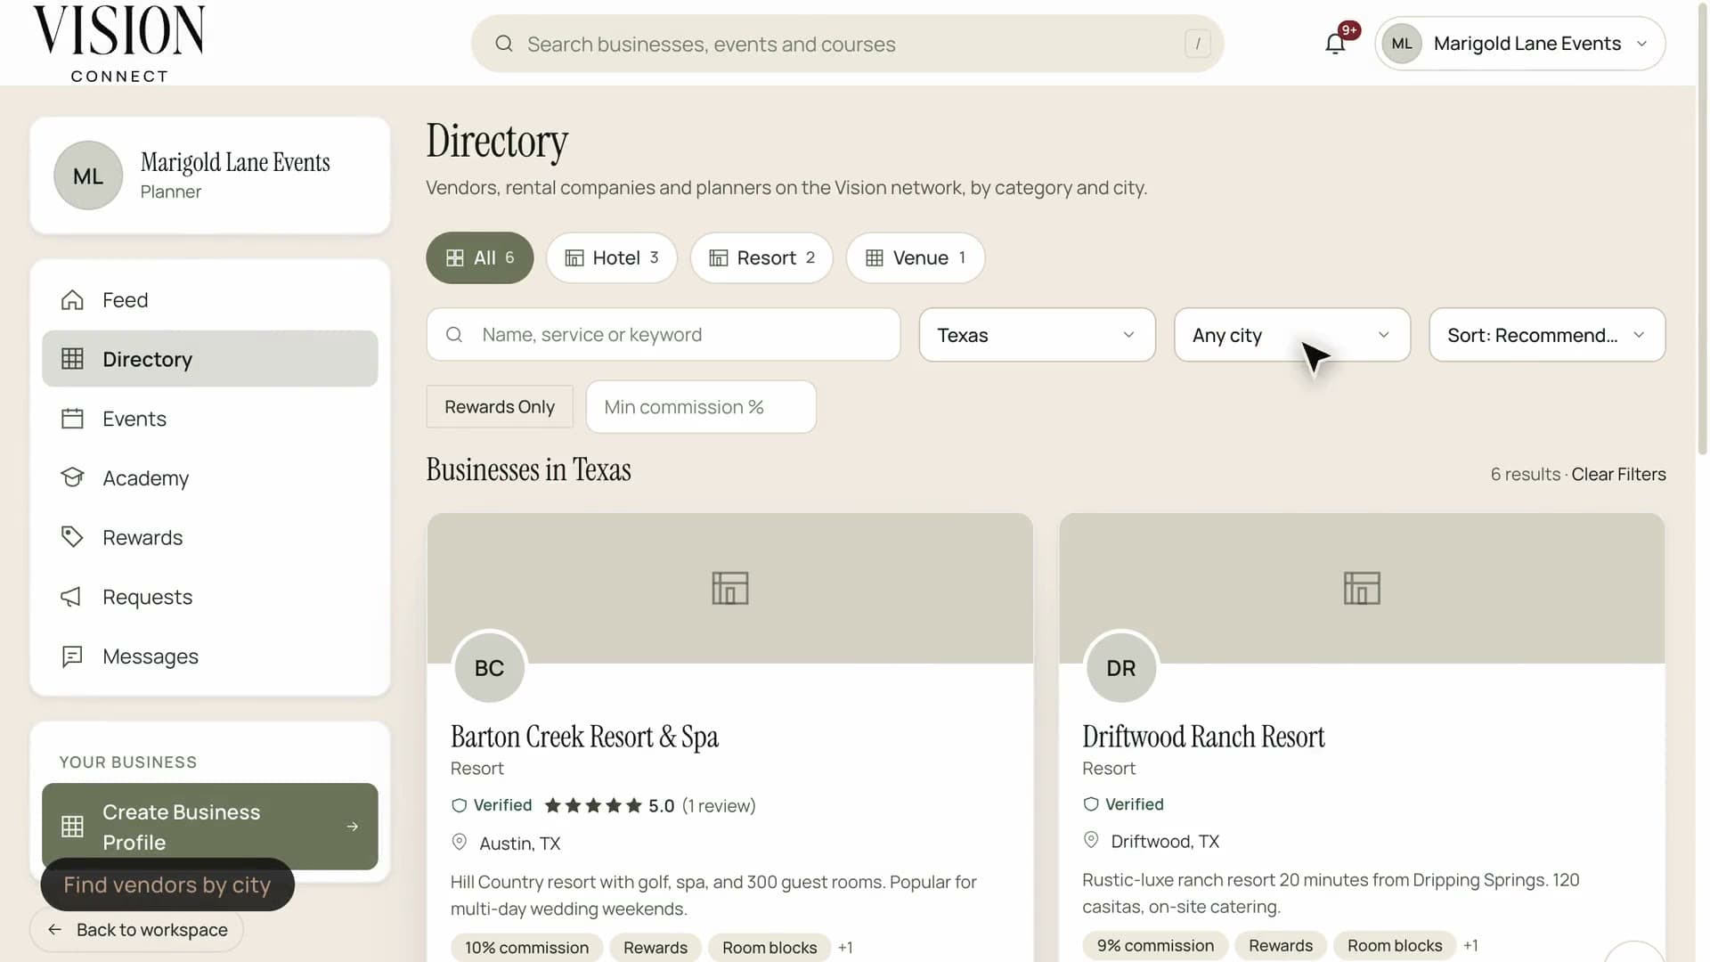Focus the Search businesses, events and courses bar
The width and height of the screenshot is (1710, 962).
[847, 44]
